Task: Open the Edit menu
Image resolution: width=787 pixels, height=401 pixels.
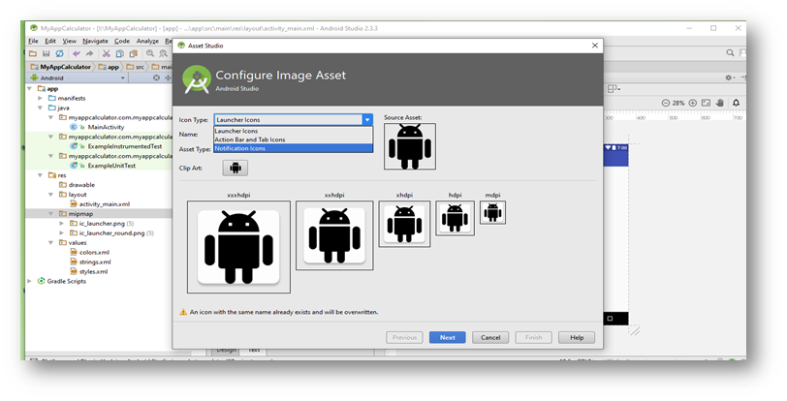Action: 50,41
